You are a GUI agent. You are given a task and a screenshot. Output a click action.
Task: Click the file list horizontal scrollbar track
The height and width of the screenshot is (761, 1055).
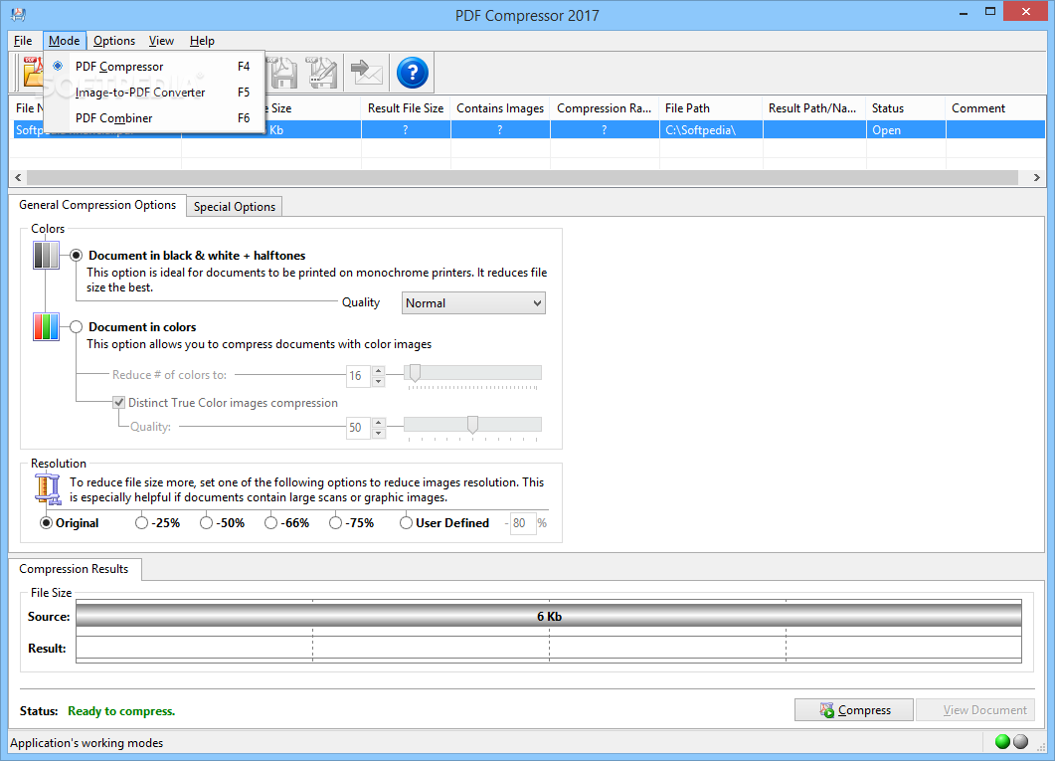[521, 178]
